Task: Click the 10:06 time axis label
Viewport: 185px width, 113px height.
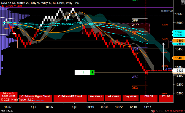Action: click(x=49, y=107)
